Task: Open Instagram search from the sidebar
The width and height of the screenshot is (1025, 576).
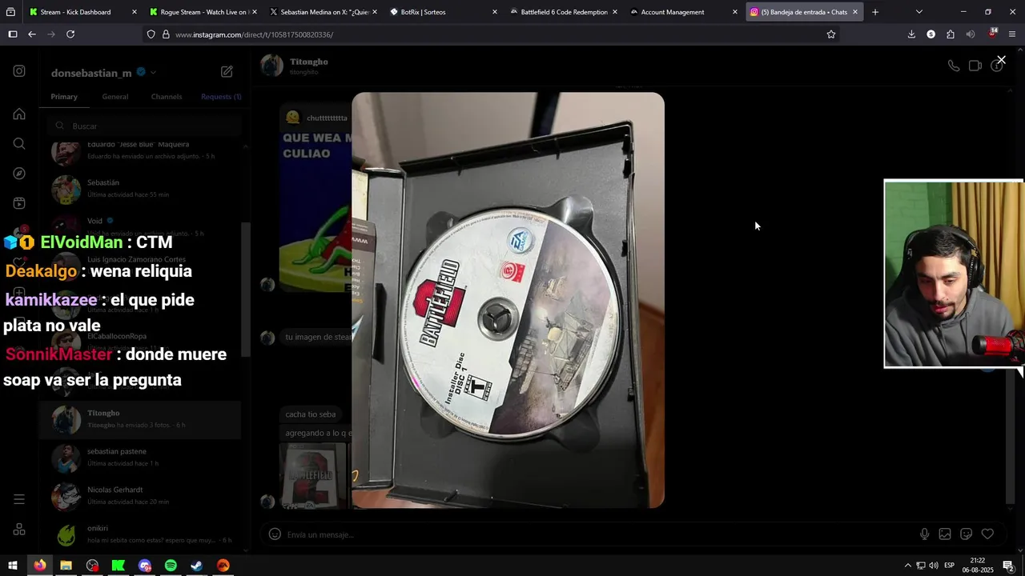Action: pos(19,144)
